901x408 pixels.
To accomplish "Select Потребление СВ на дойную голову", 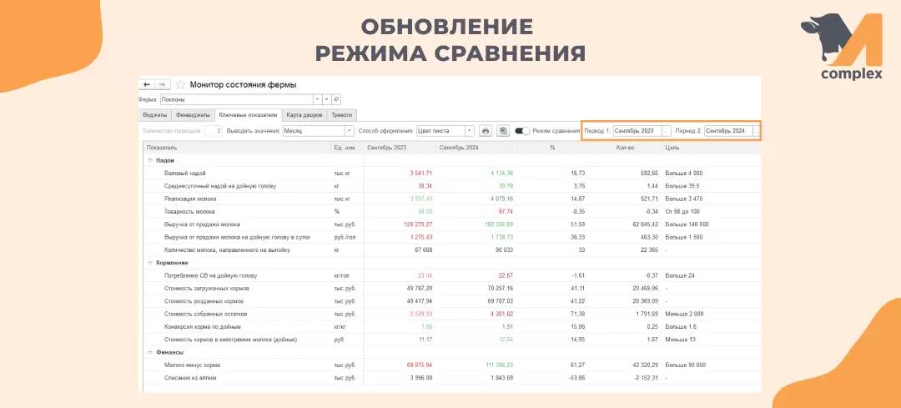I will [x=452, y=275].
